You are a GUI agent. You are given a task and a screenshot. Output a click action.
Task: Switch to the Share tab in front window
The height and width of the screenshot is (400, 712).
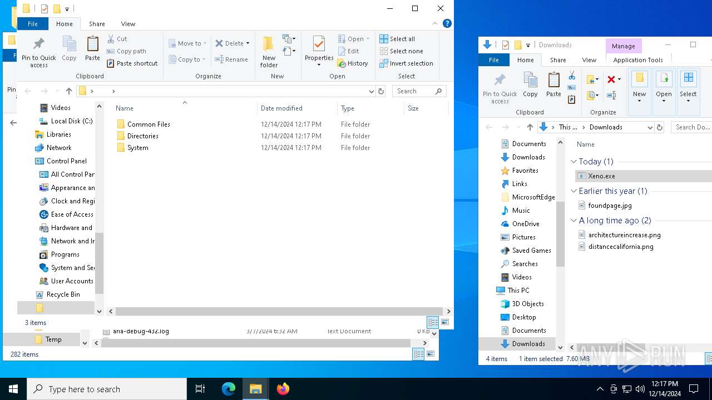[97, 24]
